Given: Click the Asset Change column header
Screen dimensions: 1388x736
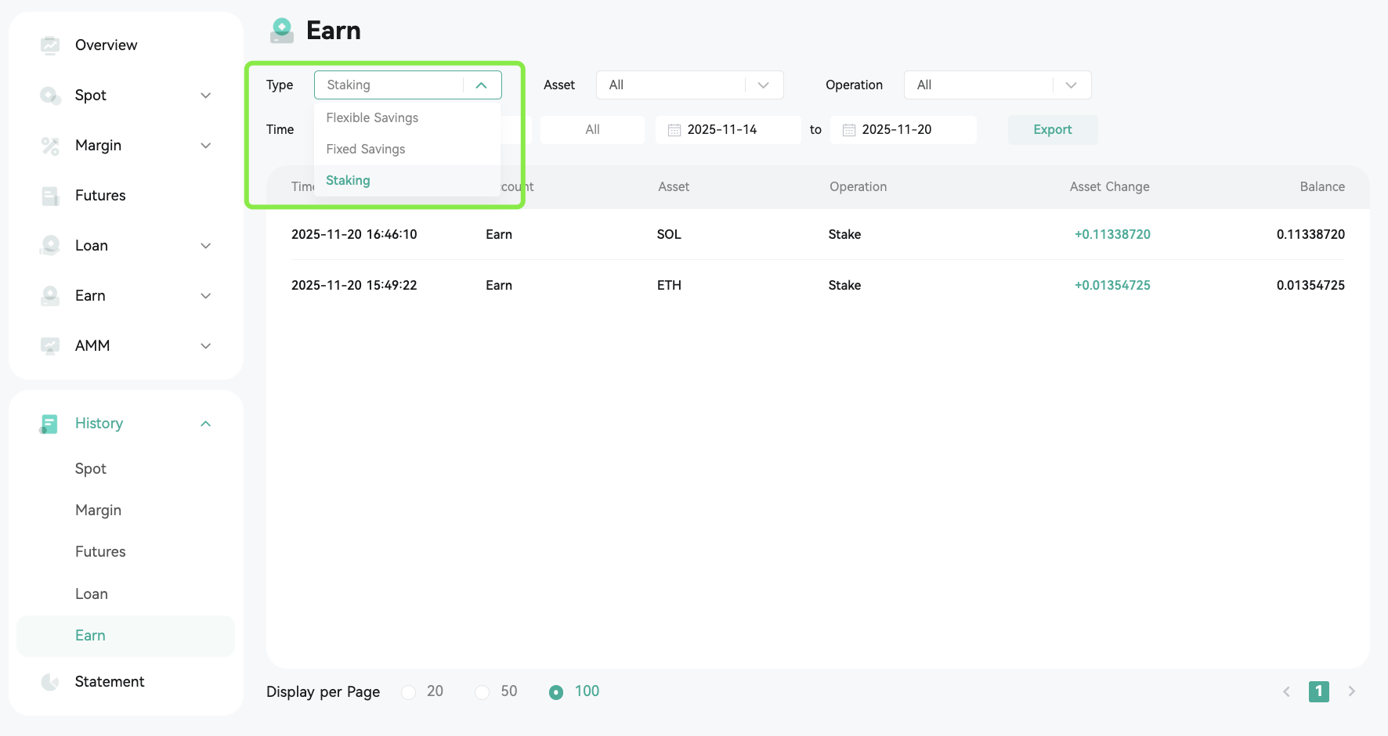Looking at the screenshot, I should pyautogui.click(x=1110, y=187).
